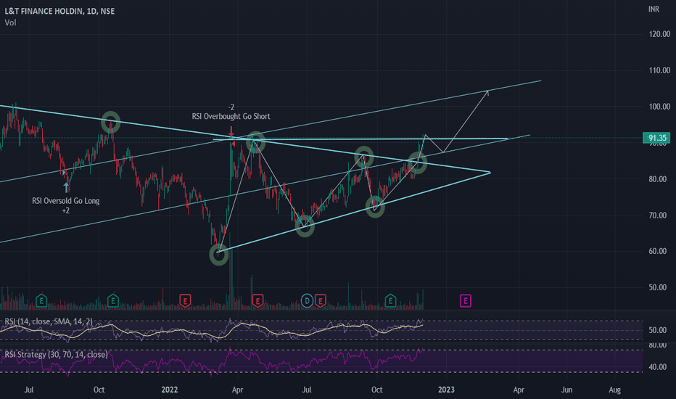Click the magenta upcoming earnings E marker
The image size is (676, 399).
(465, 300)
